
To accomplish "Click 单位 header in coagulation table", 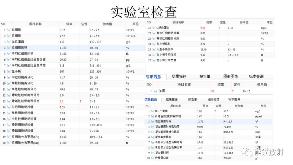I will coord(263,106).
